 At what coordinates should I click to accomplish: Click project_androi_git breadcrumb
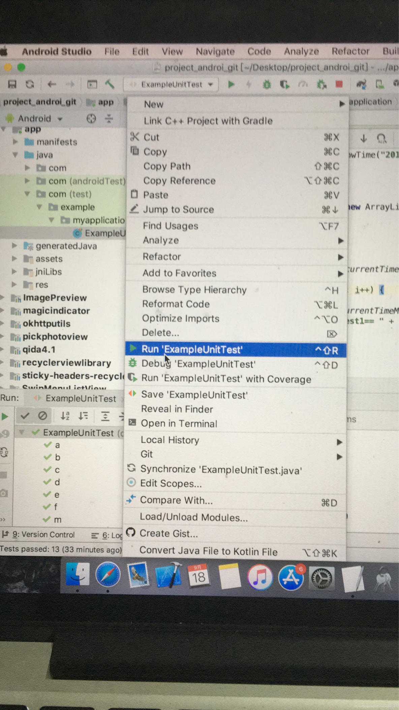tap(40, 102)
